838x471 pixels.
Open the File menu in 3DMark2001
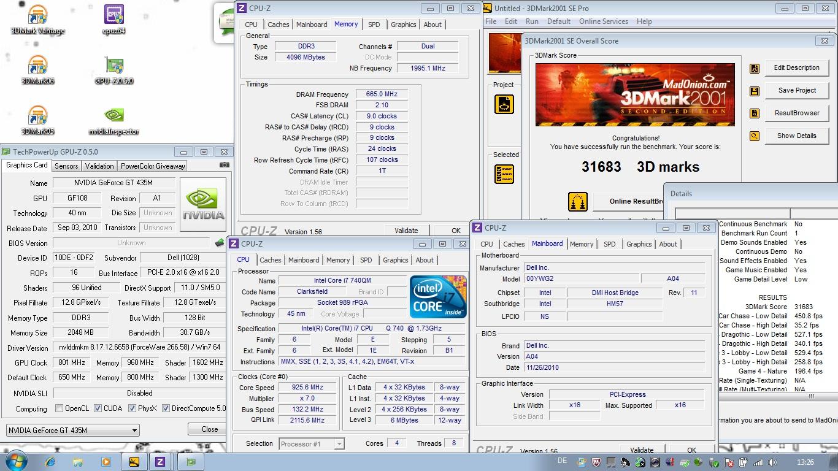[491, 21]
